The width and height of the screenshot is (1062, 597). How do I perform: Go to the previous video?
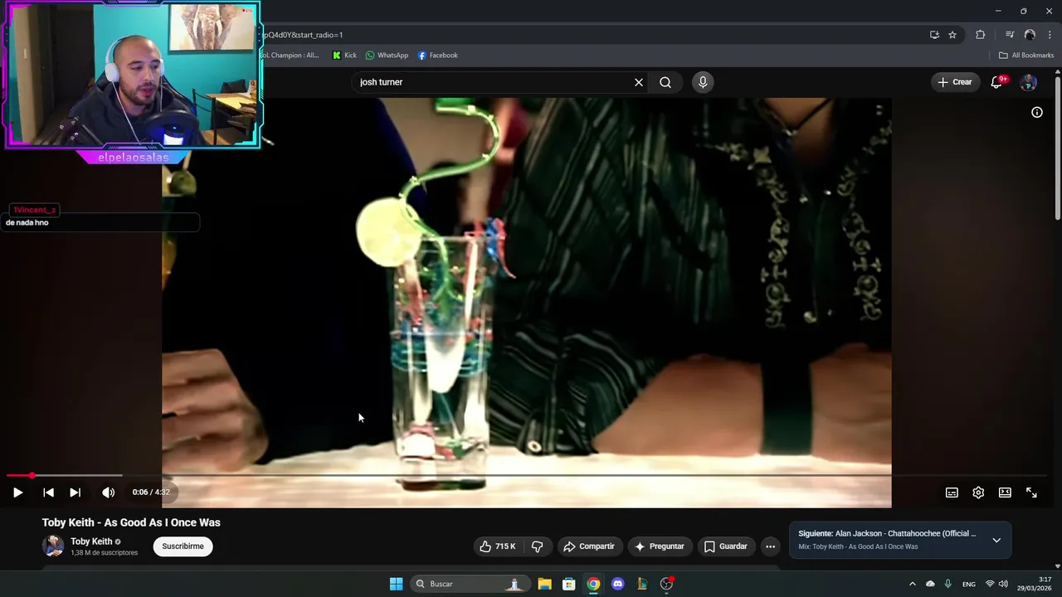[48, 493]
